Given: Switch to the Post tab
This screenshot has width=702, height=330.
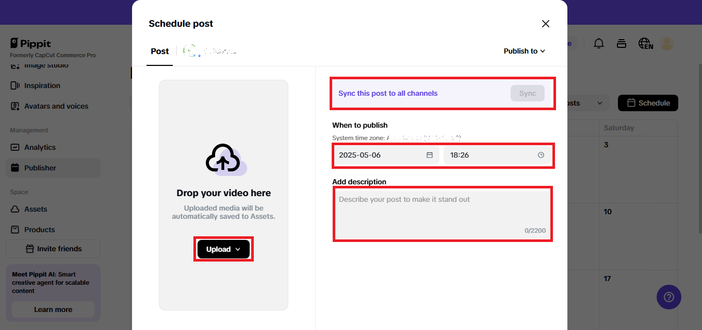Looking at the screenshot, I should pyautogui.click(x=160, y=51).
